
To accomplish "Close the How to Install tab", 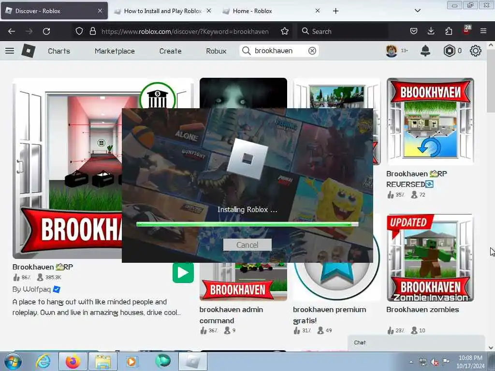I will pyautogui.click(x=209, y=11).
